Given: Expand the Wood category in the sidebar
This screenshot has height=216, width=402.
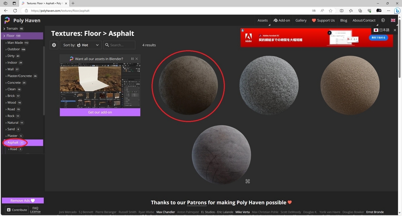Looking at the screenshot, I should coord(11,102).
